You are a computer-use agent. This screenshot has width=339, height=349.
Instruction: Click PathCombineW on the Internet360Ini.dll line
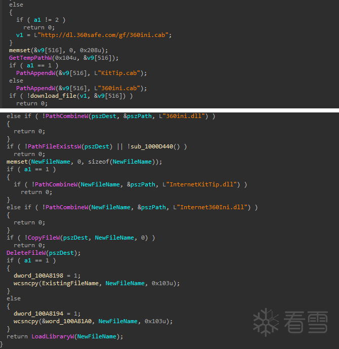click(x=67, y=207)
